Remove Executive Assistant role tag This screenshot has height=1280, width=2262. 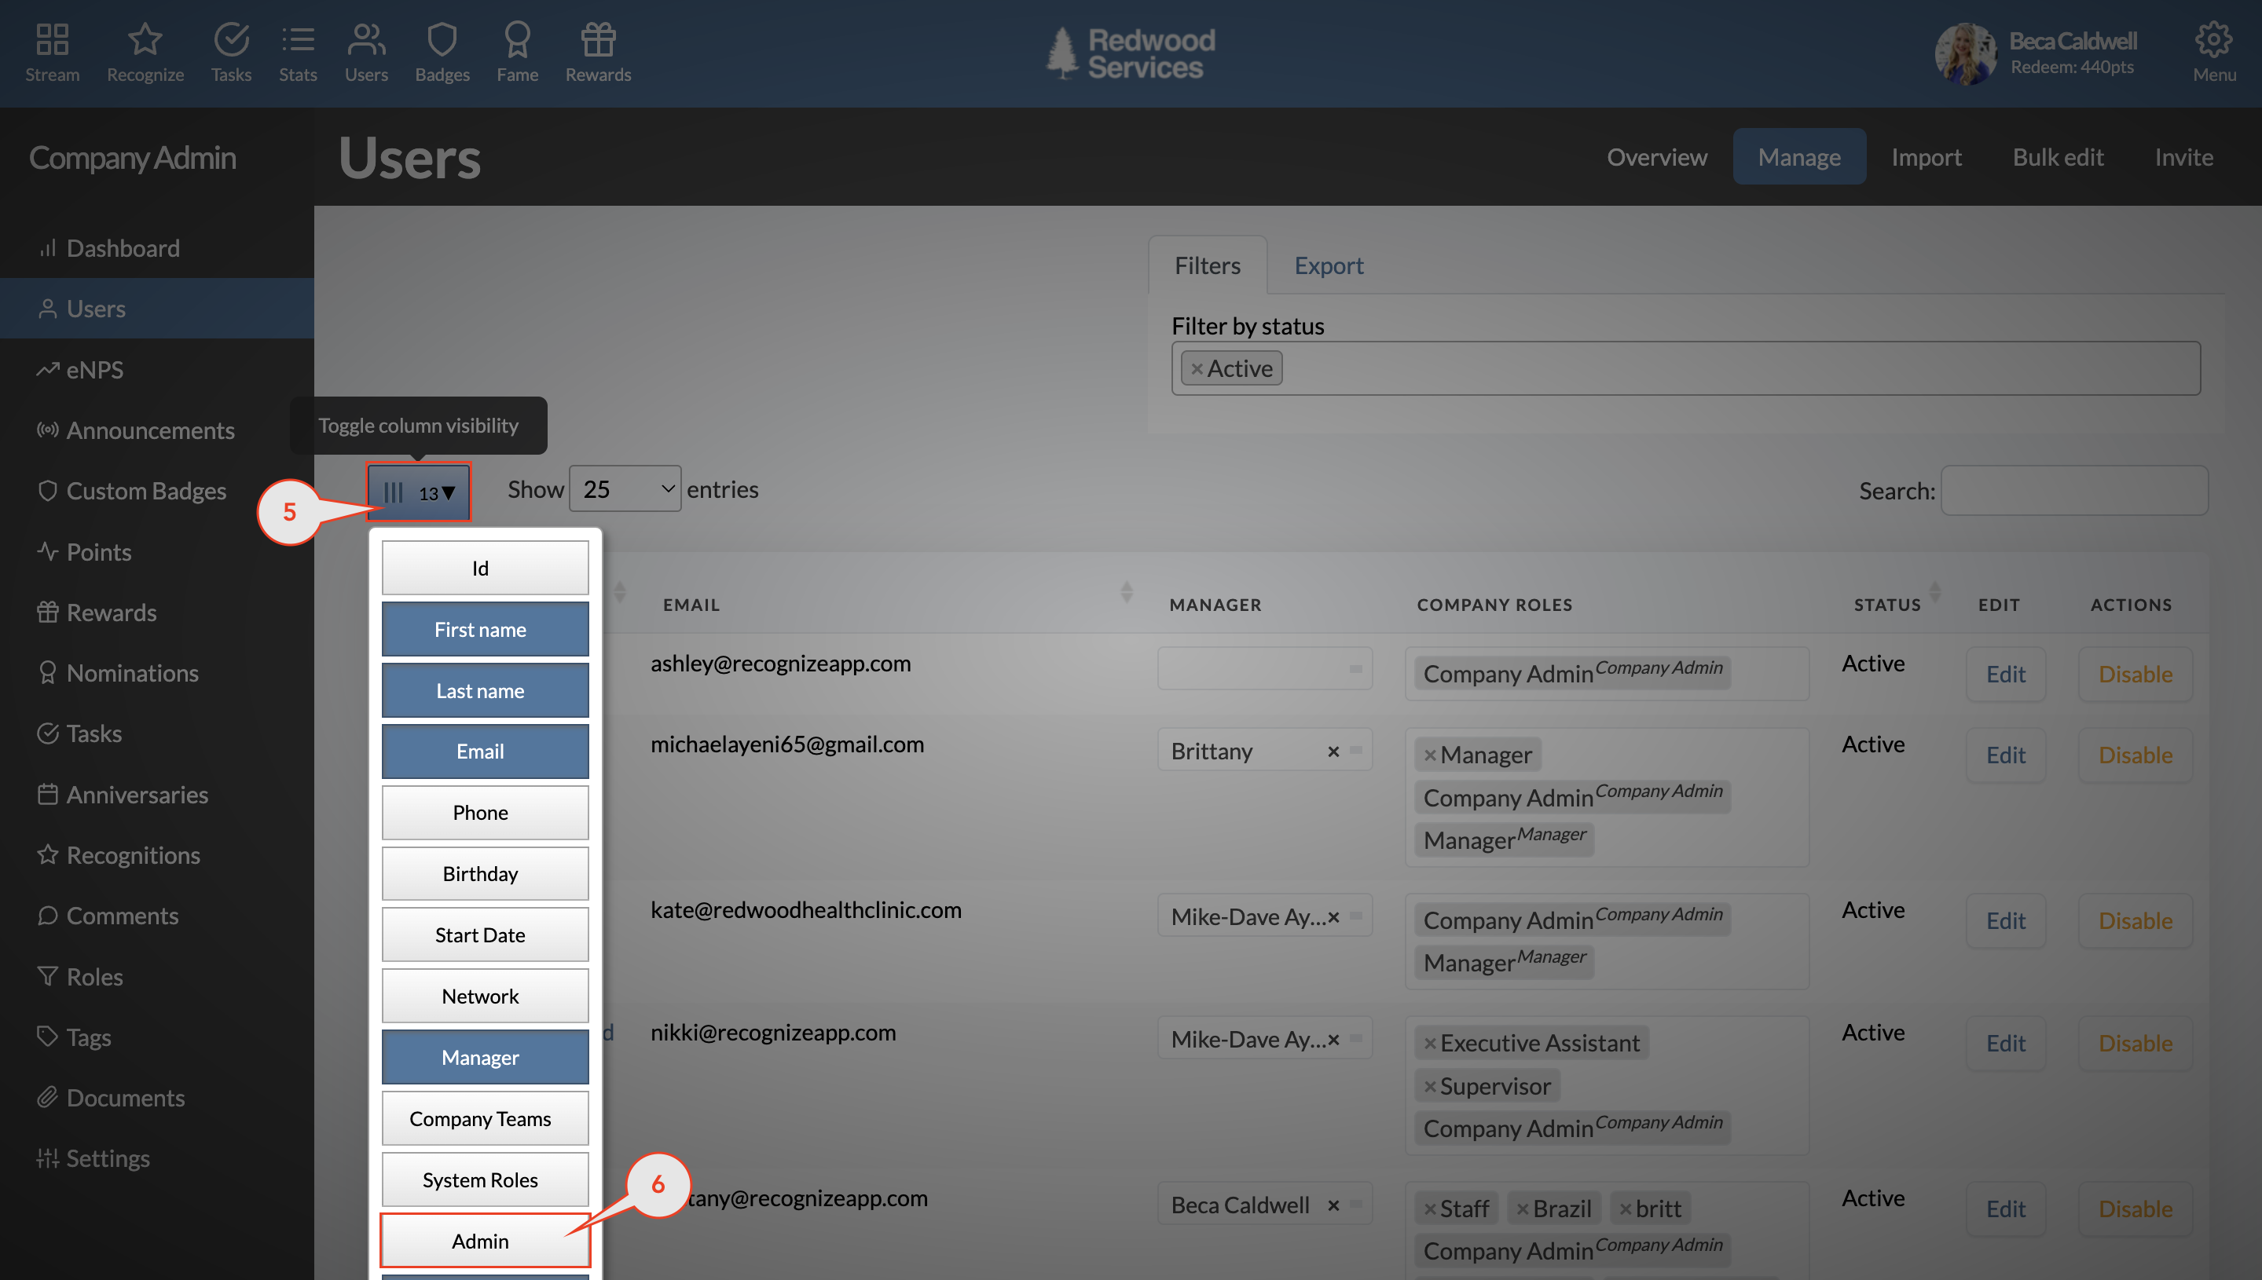click(1430, 1044)
